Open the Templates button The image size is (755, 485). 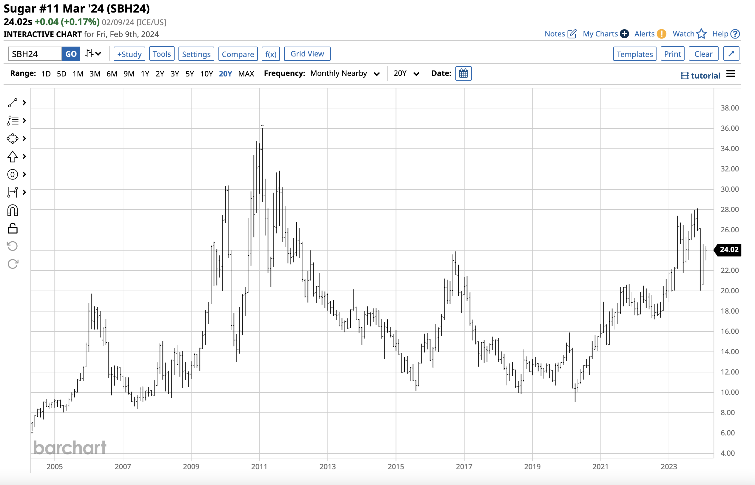pyautogui.click(x=635, y=54)
